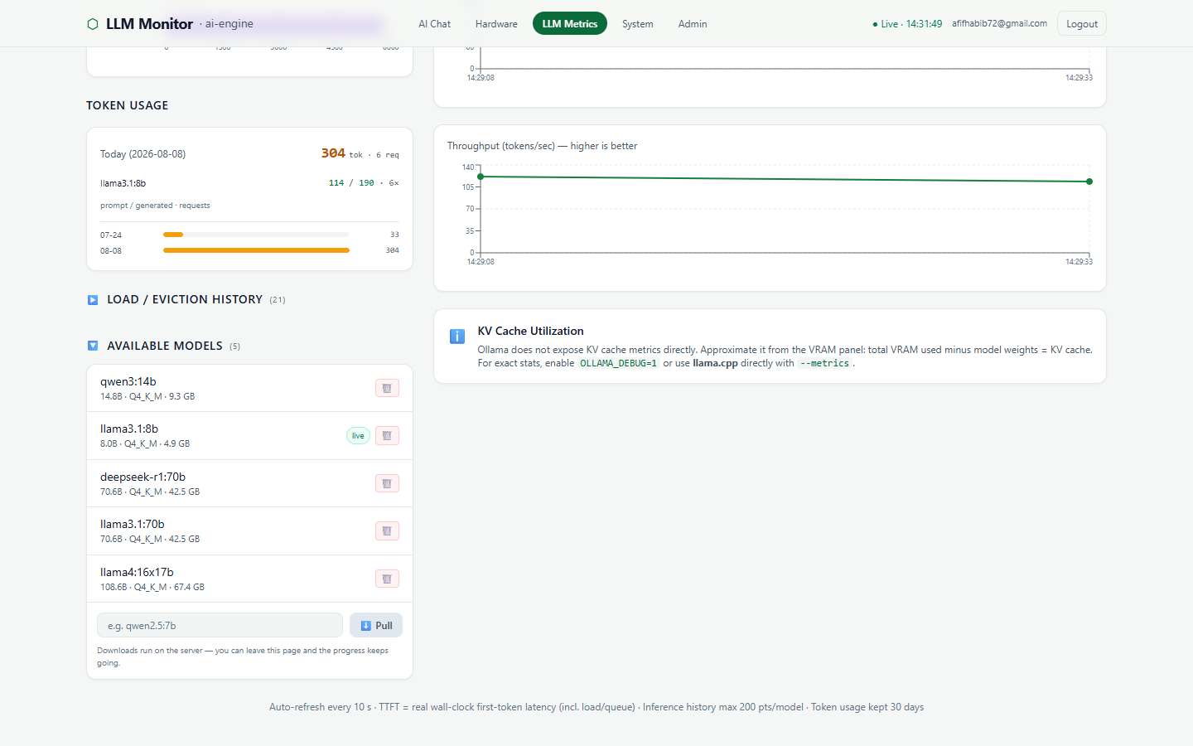1193x746 pixels.
Task: Click the user email afifhabib72@gmail.com
Action: [999, 23]
